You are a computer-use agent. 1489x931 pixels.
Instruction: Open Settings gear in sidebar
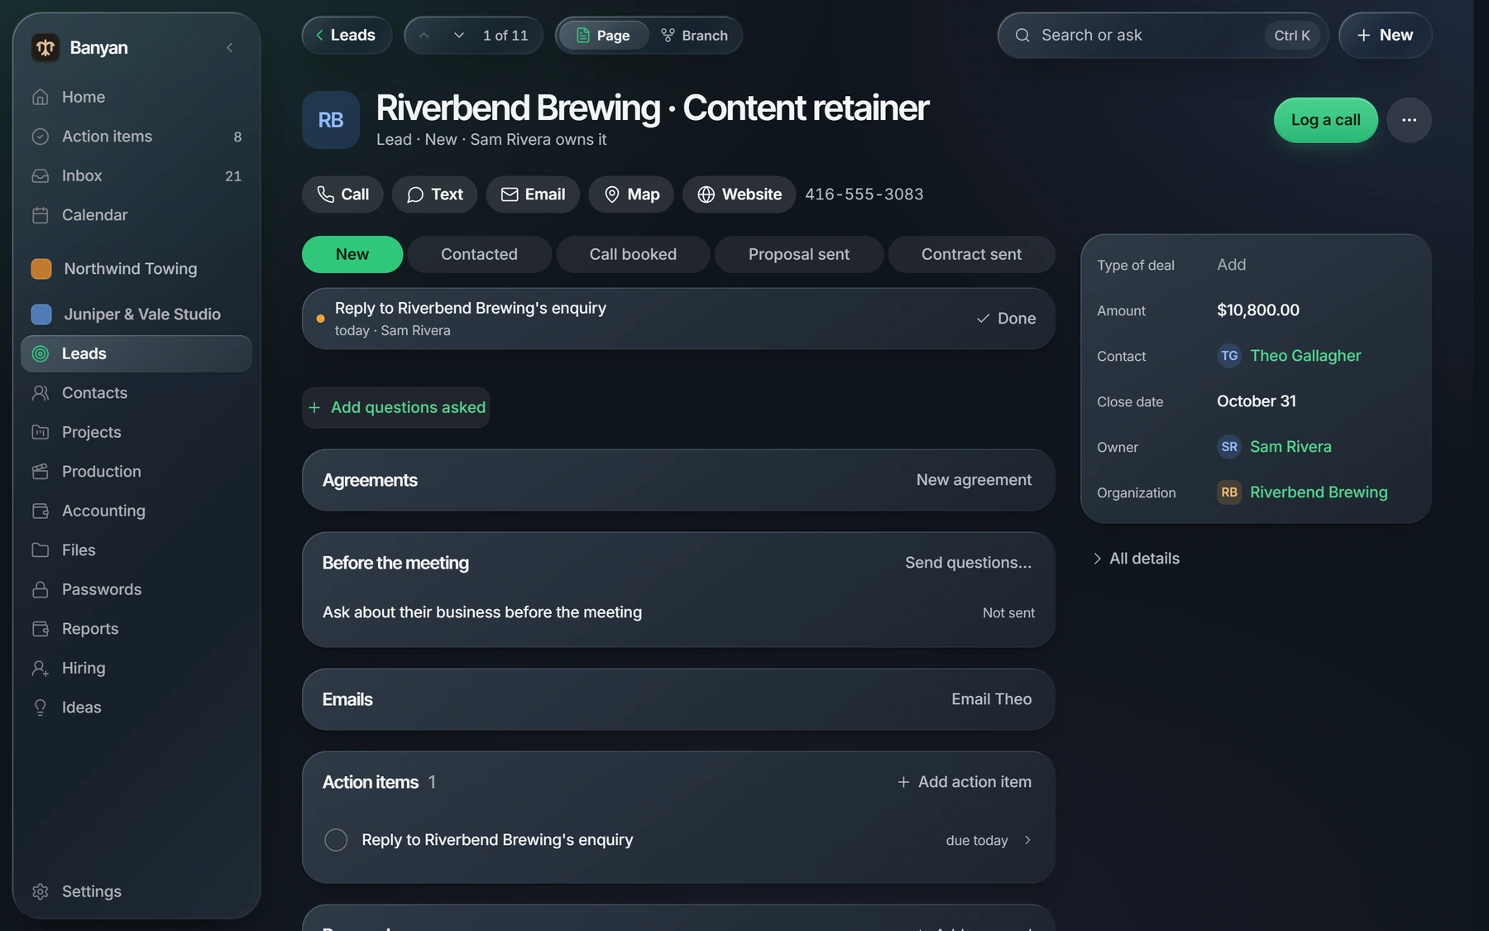(136, 891)
